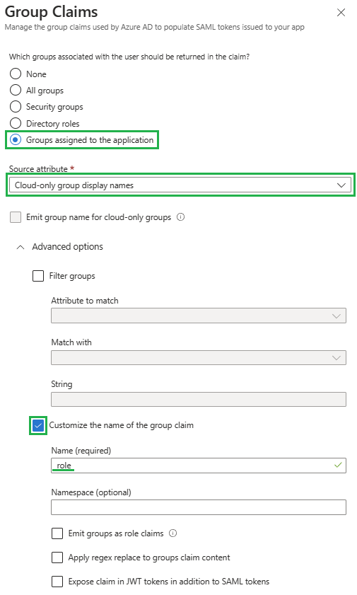Check Expose claim in JWT tokens option
Screen dimensions: 357x595
click(x=57, y=582)
